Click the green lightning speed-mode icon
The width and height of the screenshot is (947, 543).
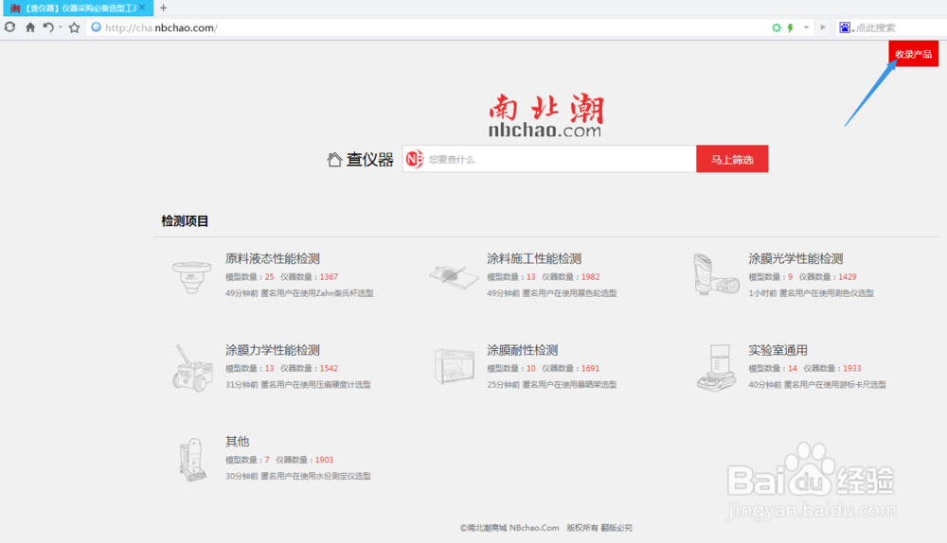coord(790,27)
